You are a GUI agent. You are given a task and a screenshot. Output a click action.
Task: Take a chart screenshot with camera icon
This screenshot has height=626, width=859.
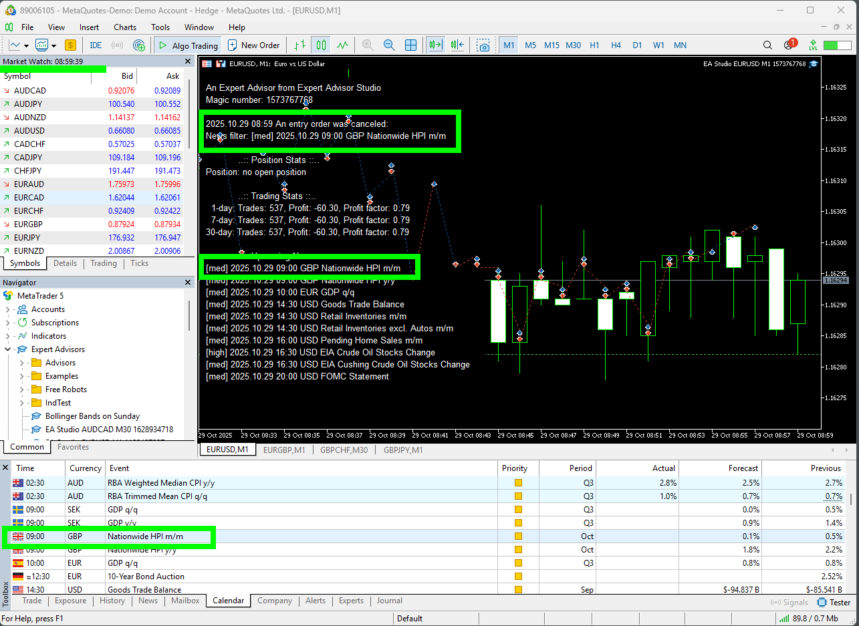tap(483, 45)
